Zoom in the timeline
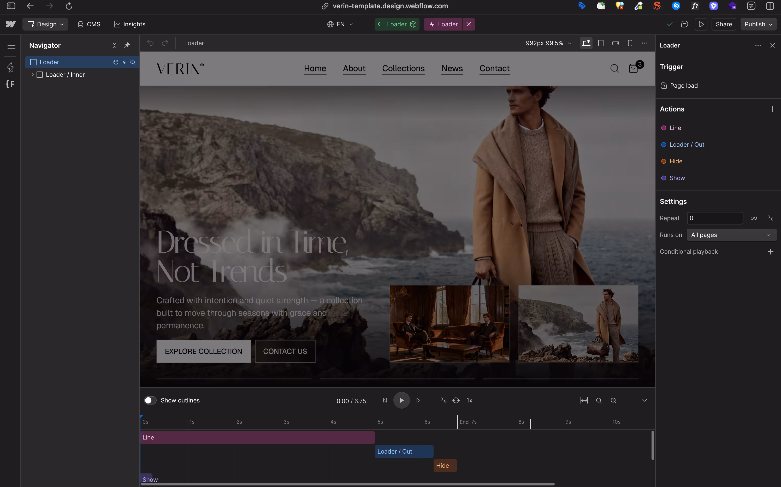 tap(613, 400)
